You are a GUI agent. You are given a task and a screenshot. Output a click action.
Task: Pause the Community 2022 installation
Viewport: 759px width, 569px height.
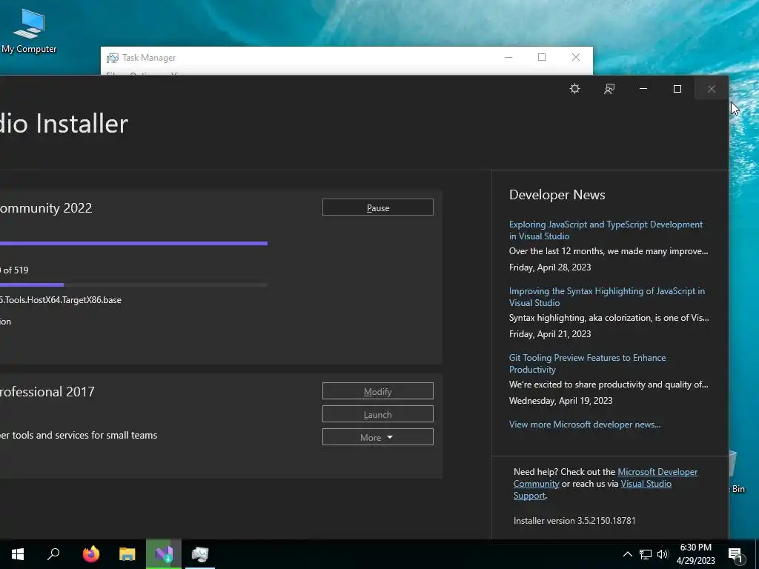tap(377, 207)
